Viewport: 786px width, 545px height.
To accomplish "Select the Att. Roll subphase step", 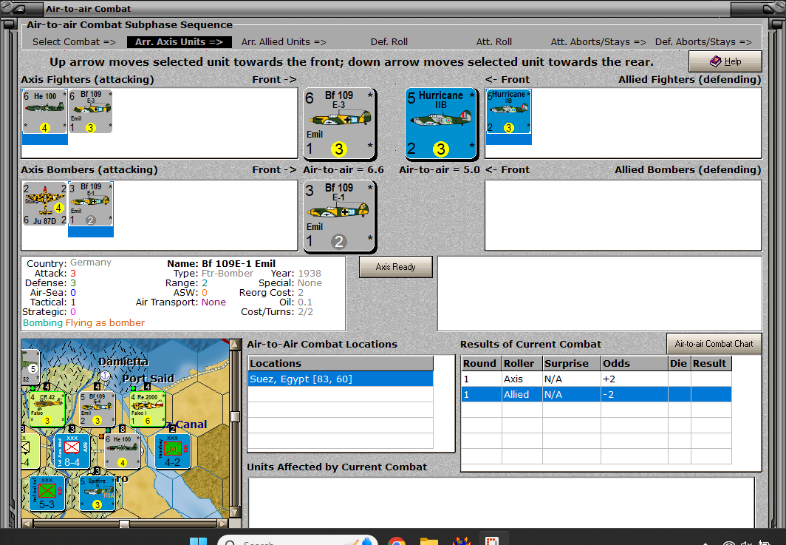I will [493, 42].
